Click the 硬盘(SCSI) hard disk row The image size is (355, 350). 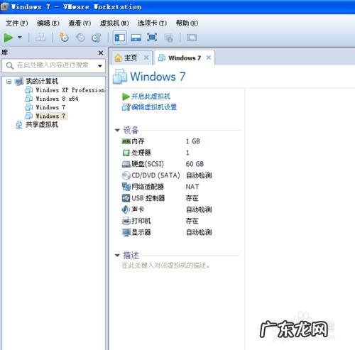tap(163, 164)
